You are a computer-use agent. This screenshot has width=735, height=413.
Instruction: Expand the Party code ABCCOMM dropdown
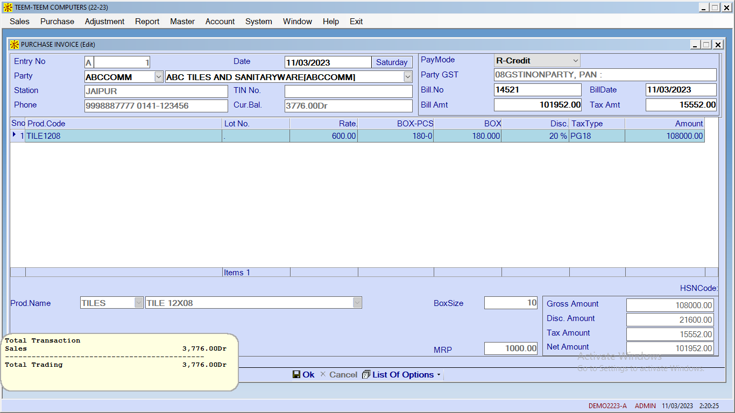(x=159, y=77)
